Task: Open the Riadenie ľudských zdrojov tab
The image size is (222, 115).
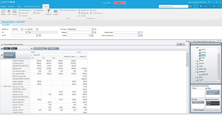Action: (35, 6)
